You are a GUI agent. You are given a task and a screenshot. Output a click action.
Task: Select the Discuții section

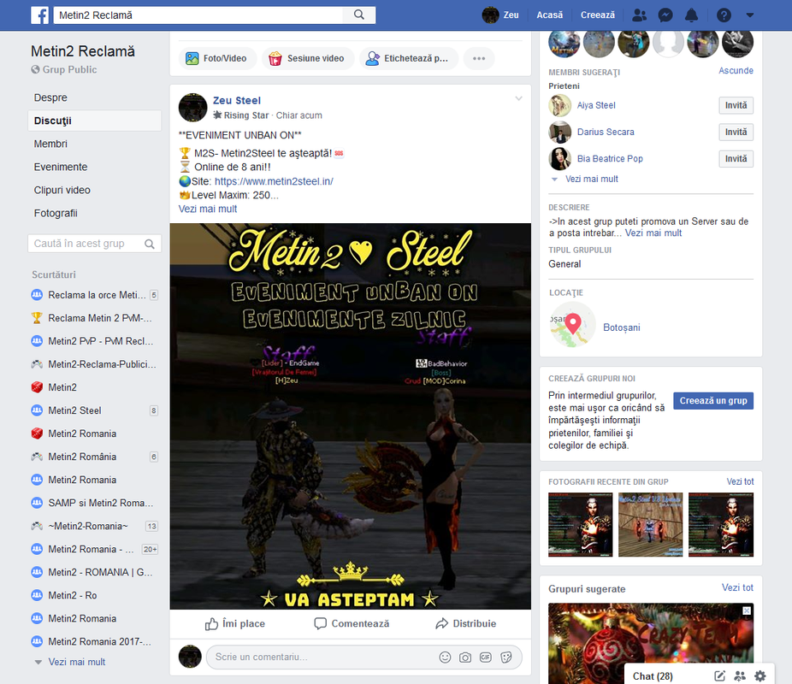pos(94,121)
